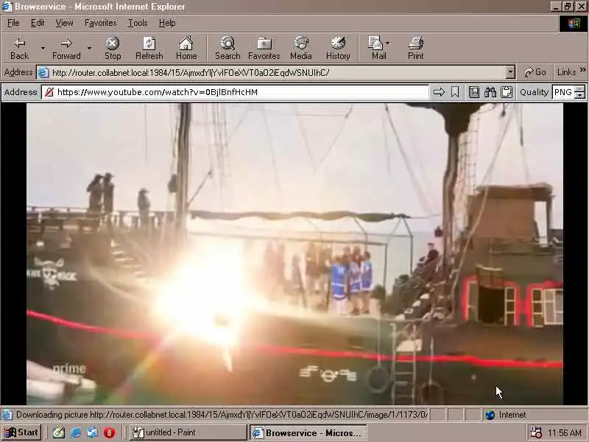Image resolution: width=589 pixels, height=442 pixels.
Task: Open the Favorites menu
Action: point(101,24)
